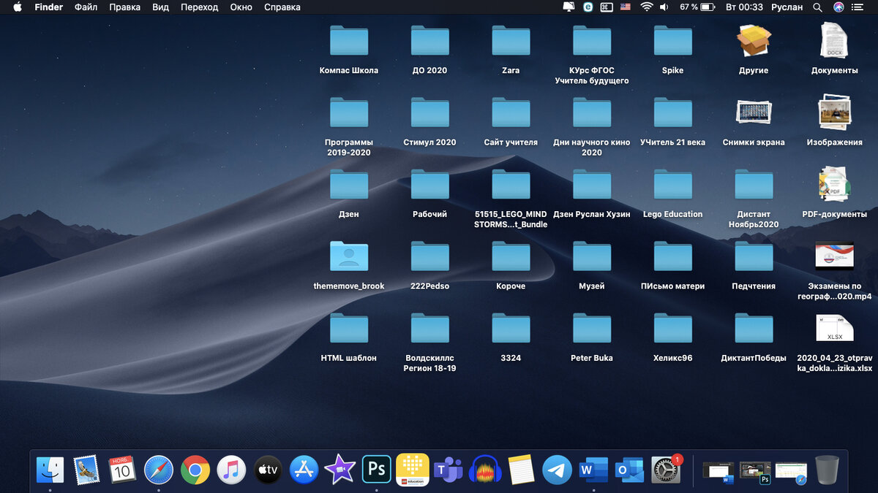Open the Notes app in the Dock

click(x=521, y=470)
